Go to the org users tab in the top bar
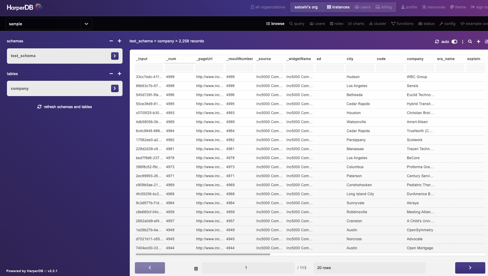Screen dimensions: 488x276 click(362, 7)
